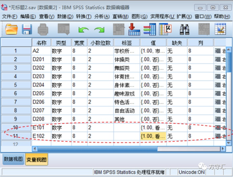Select row header number 9

click(16, 119)
